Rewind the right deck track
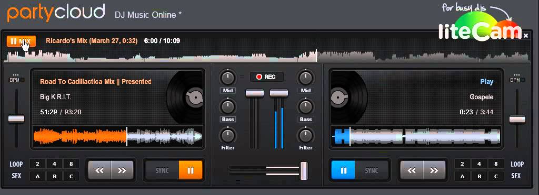539x195 pixels. 412,170
